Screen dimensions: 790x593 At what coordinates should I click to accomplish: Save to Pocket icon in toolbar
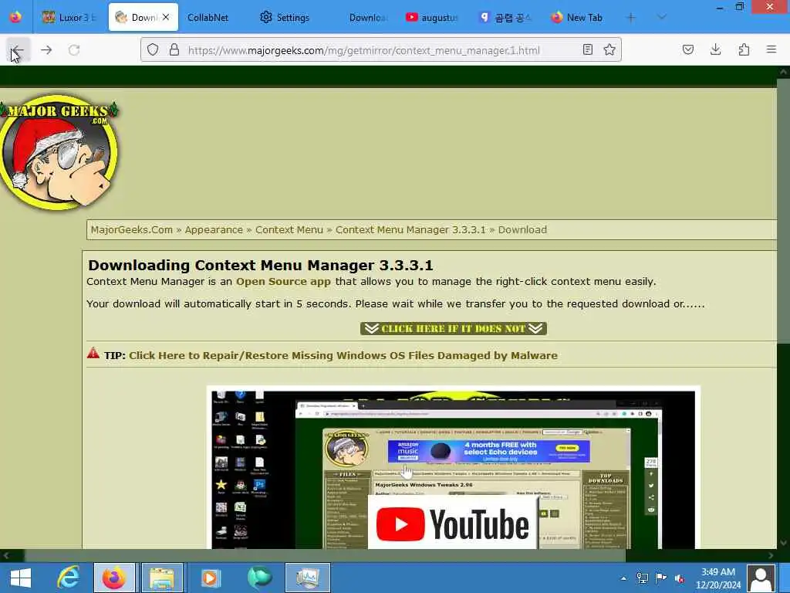click(x=687, y=49)
